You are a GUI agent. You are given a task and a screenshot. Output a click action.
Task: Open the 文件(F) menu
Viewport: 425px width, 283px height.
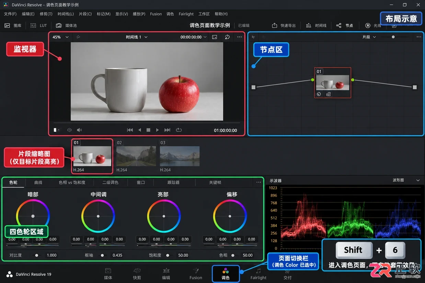pyautogui.click(x=10, y=14)
